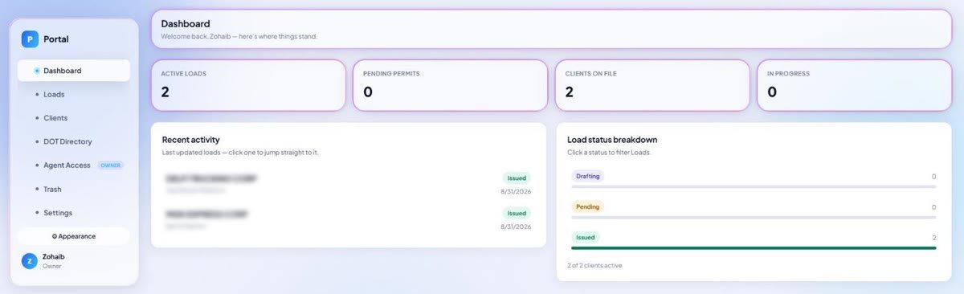
Task: Click the Recent activity heading
Action: tap(190, 139)
